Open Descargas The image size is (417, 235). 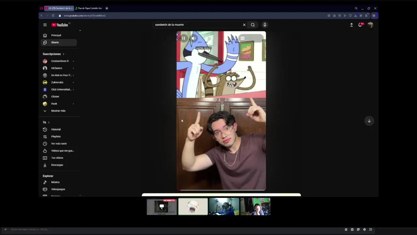point(59,165)
